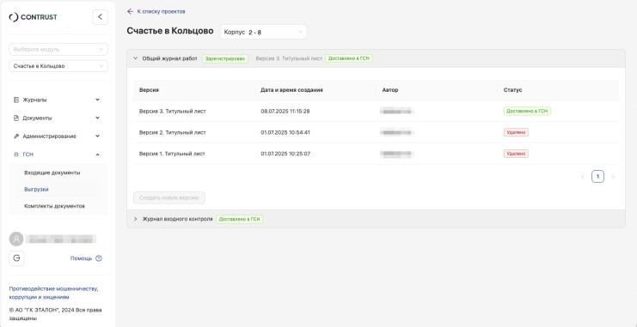Image resolution: width=637 pixels, height=327 pixels.
Task: Click Доставлено в ГСН status for Версия 3
Action: pos(527,112)
